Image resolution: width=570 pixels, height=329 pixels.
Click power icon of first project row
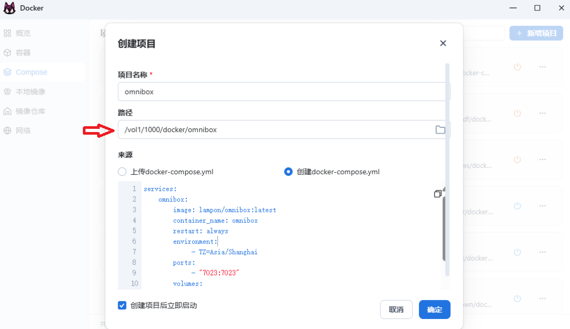point(517,67)
